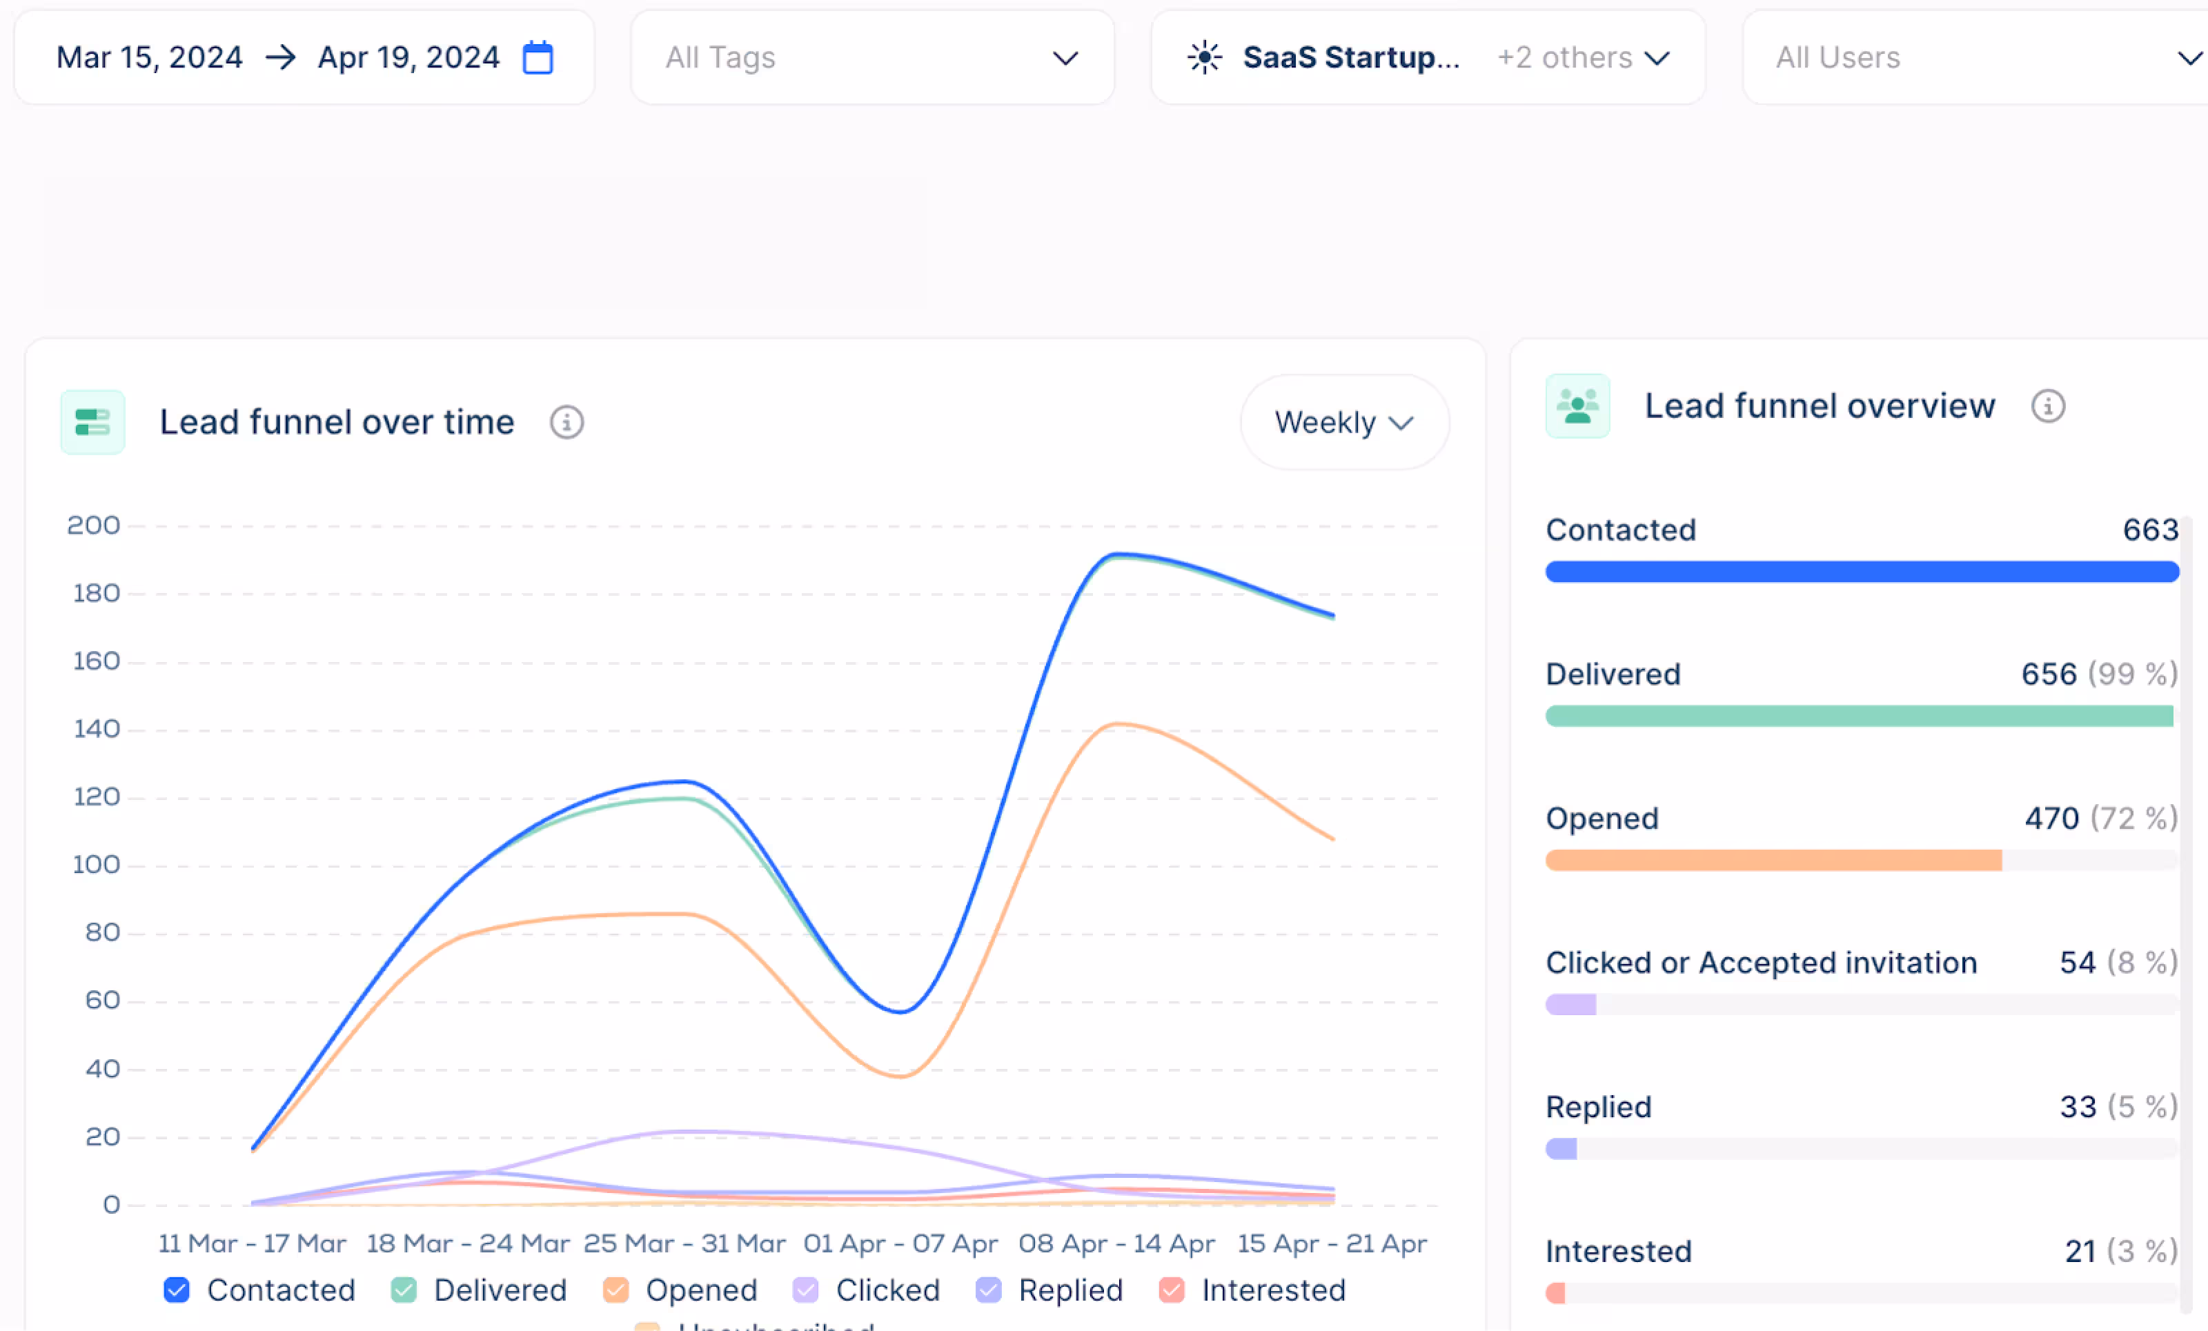The width and height of the screenshot is (2208, 1331).
Task: Click the calendar icon in date range
Action: (x=538, y=58)
